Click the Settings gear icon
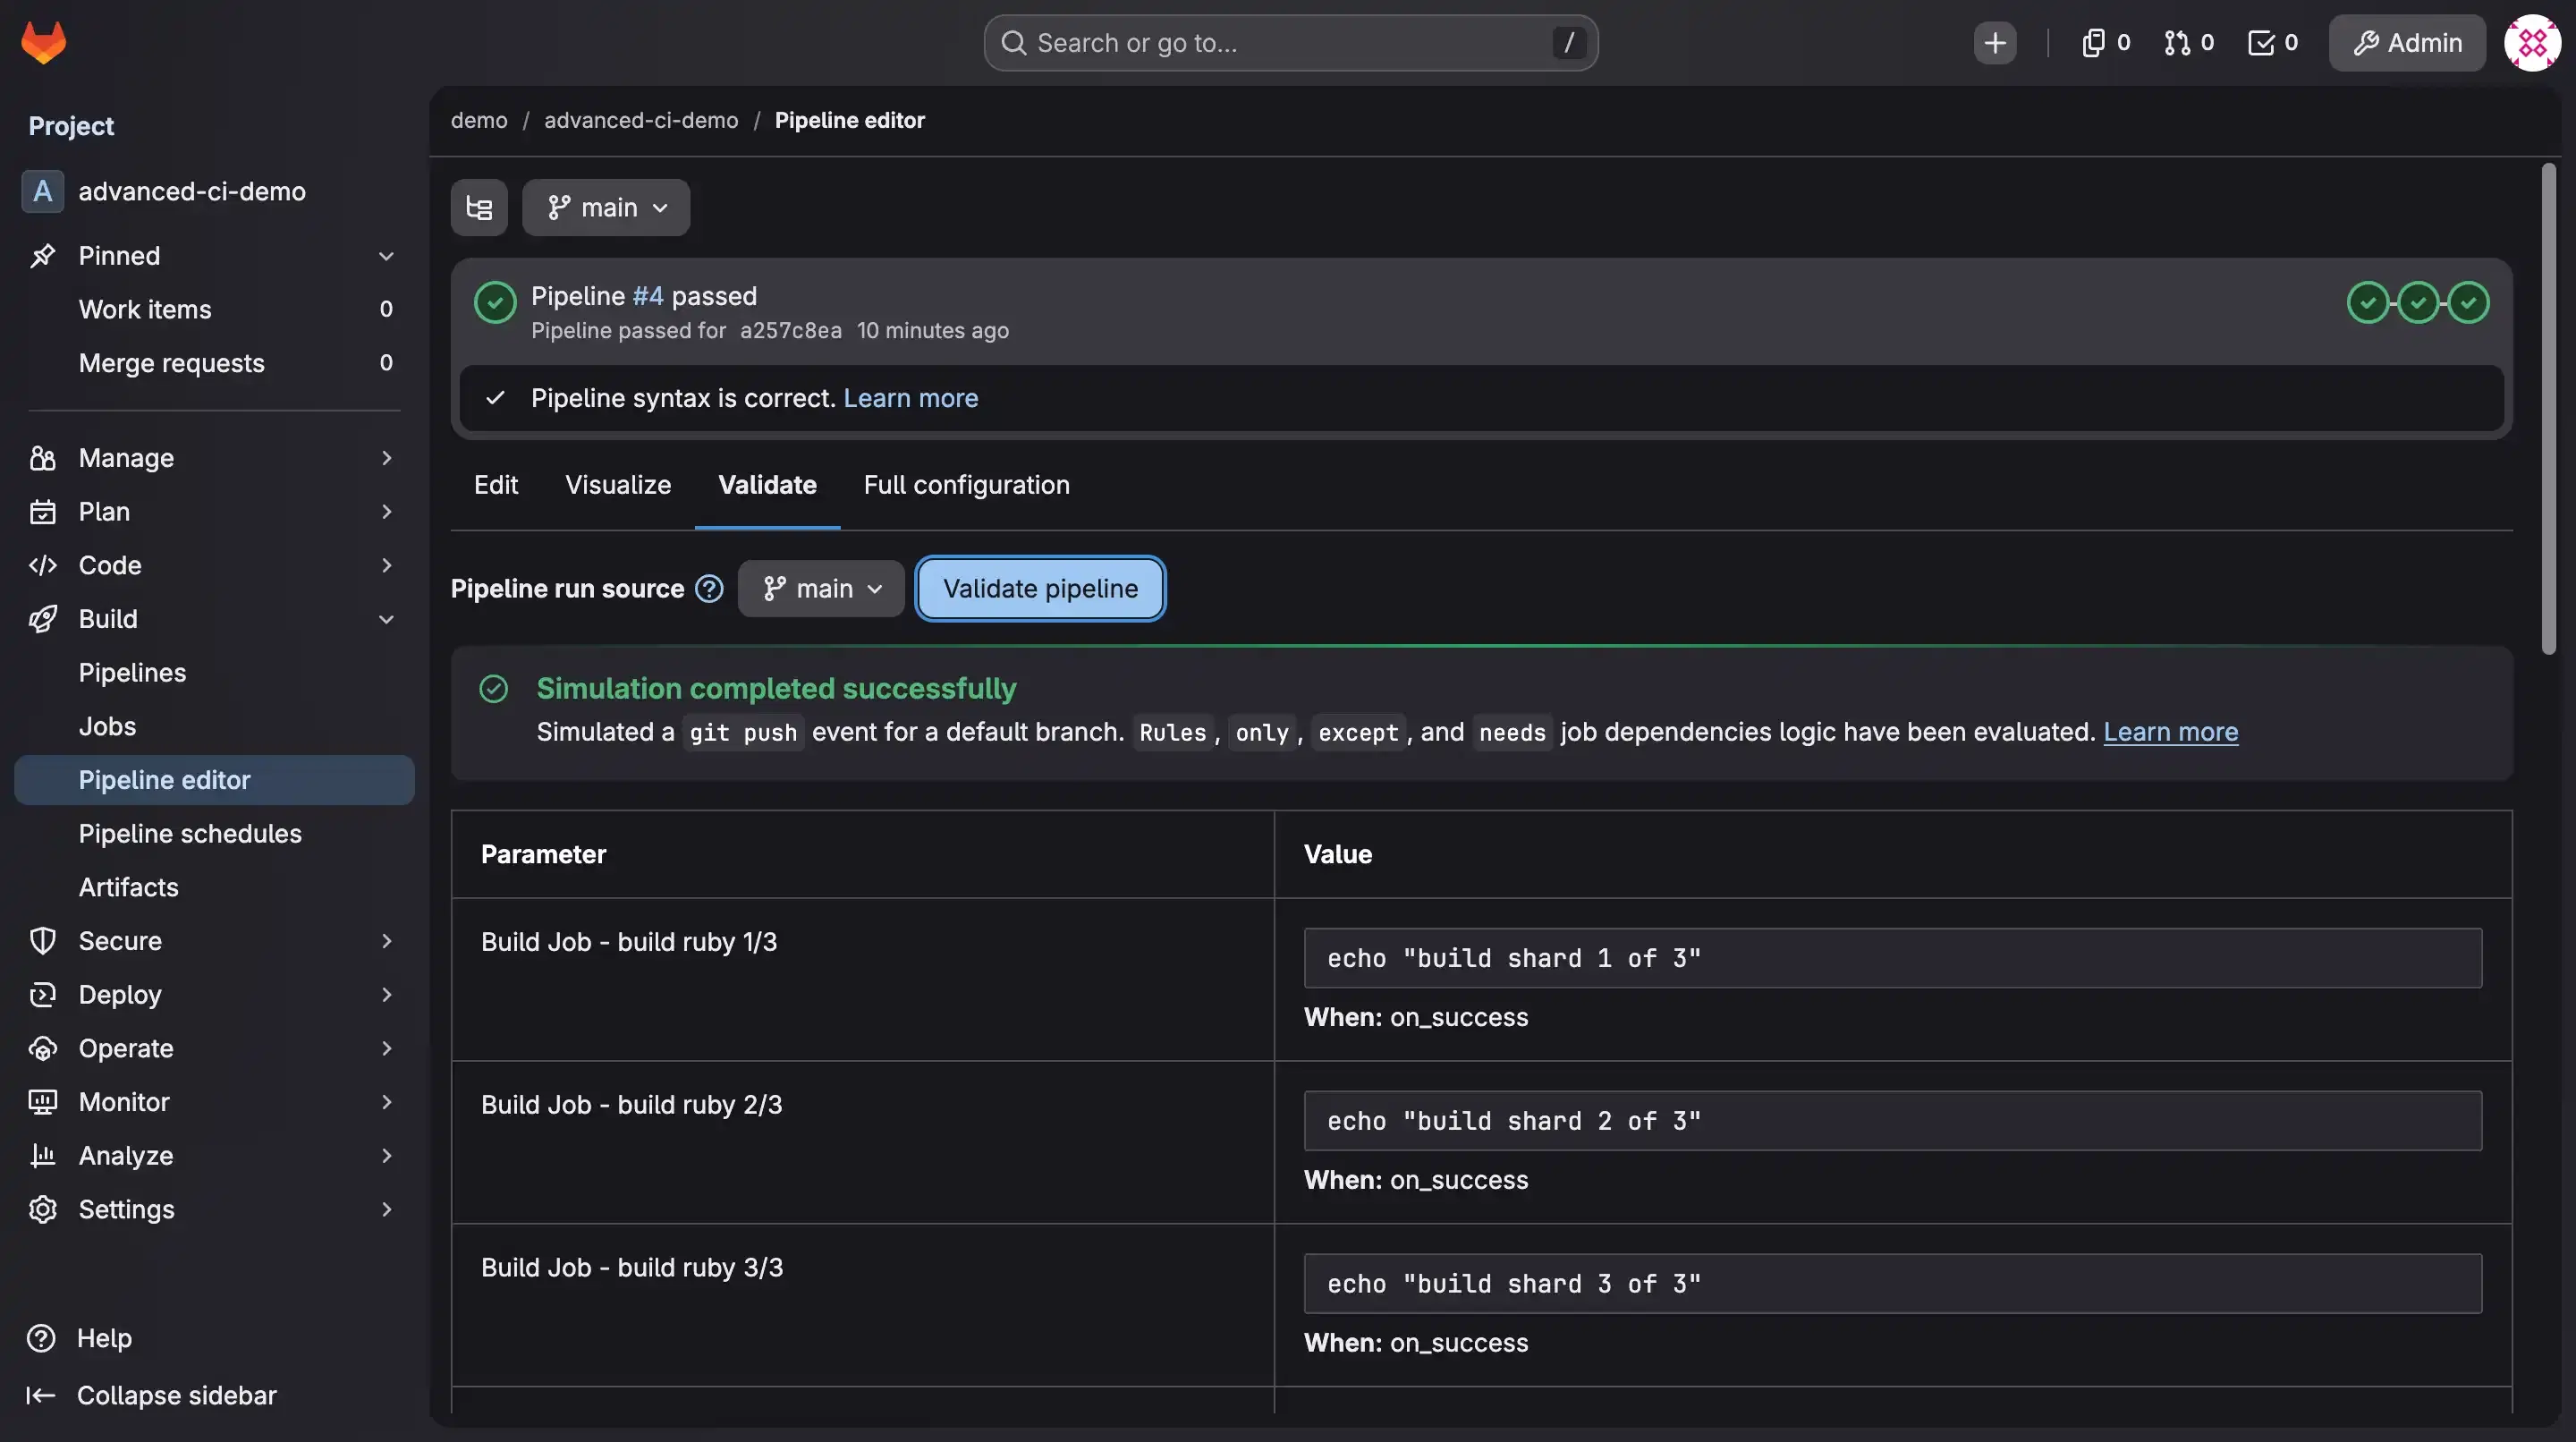 click(42, 1209)
